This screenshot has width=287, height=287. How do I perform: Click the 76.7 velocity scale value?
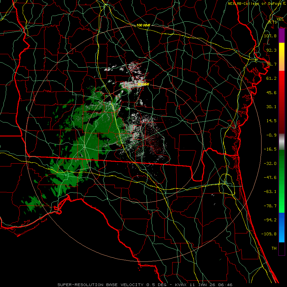271,64
